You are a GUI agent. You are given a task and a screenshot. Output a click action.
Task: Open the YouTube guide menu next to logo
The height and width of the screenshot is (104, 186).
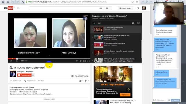click(x=18, y=8)
